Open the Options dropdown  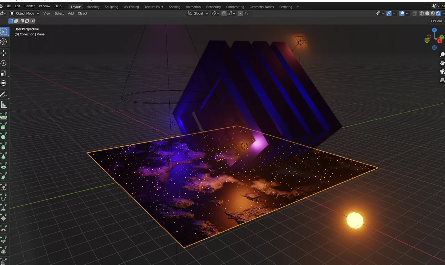point(438,21)
